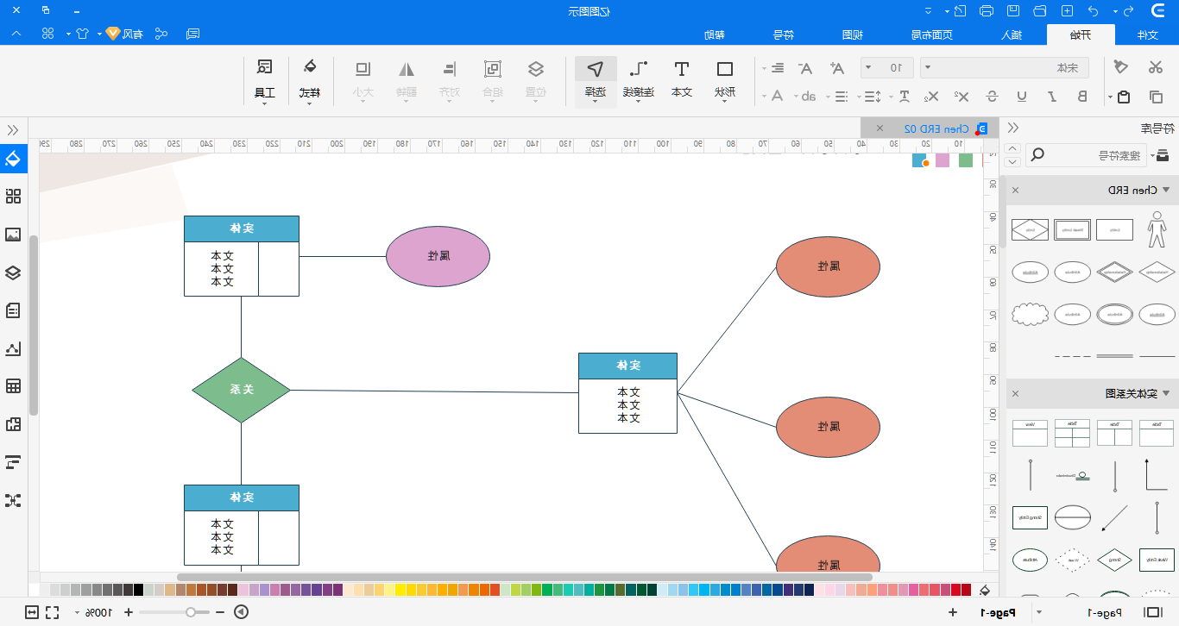Switch to the 插入 ribbon tab
The height and width of the screenshot is (626, 1179).
pyautogui.click(x=1011, y=35)
